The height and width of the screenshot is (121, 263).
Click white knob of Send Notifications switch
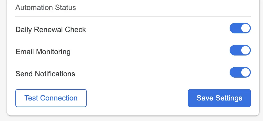[x=246, y=72]
